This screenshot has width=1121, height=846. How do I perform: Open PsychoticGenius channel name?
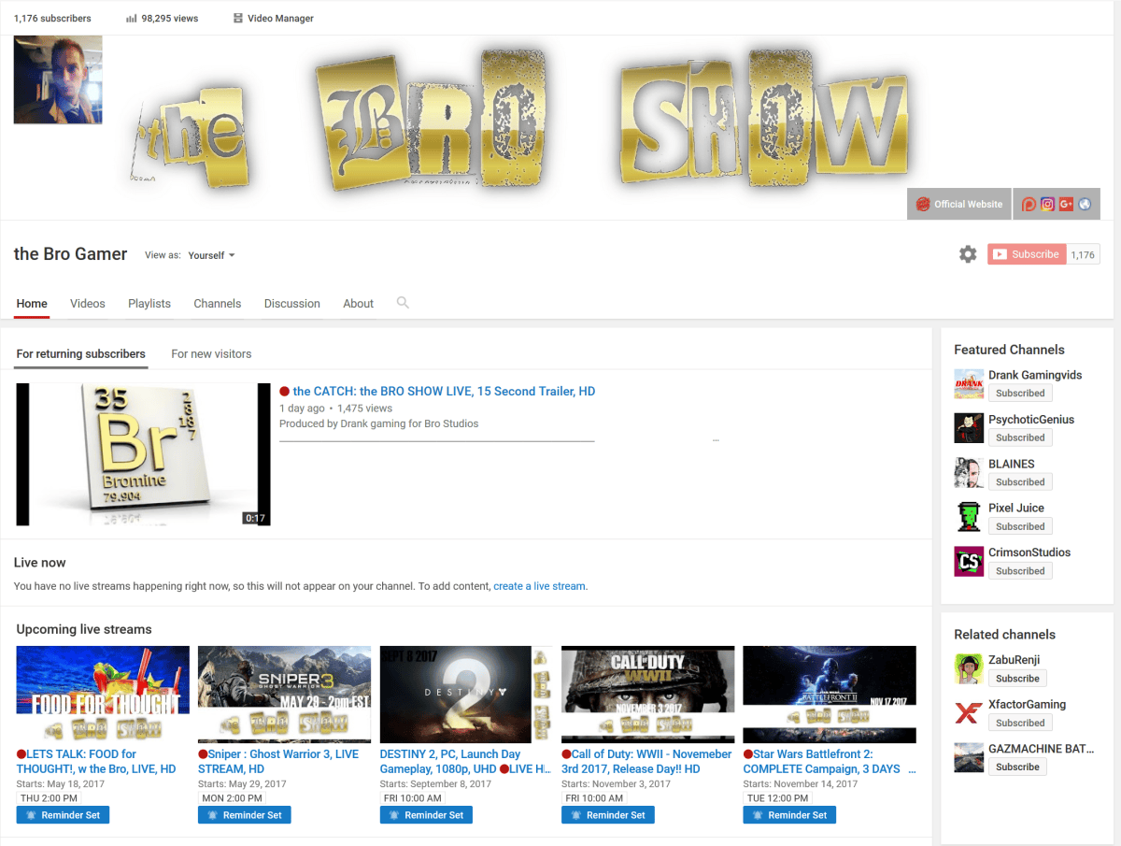click(x=1031, y=420)
